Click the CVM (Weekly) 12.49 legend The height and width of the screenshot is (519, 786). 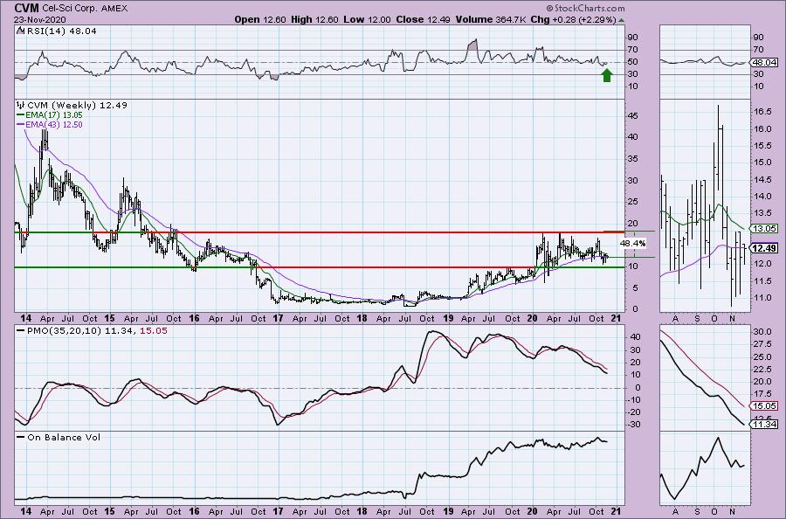tap(77, 106)
